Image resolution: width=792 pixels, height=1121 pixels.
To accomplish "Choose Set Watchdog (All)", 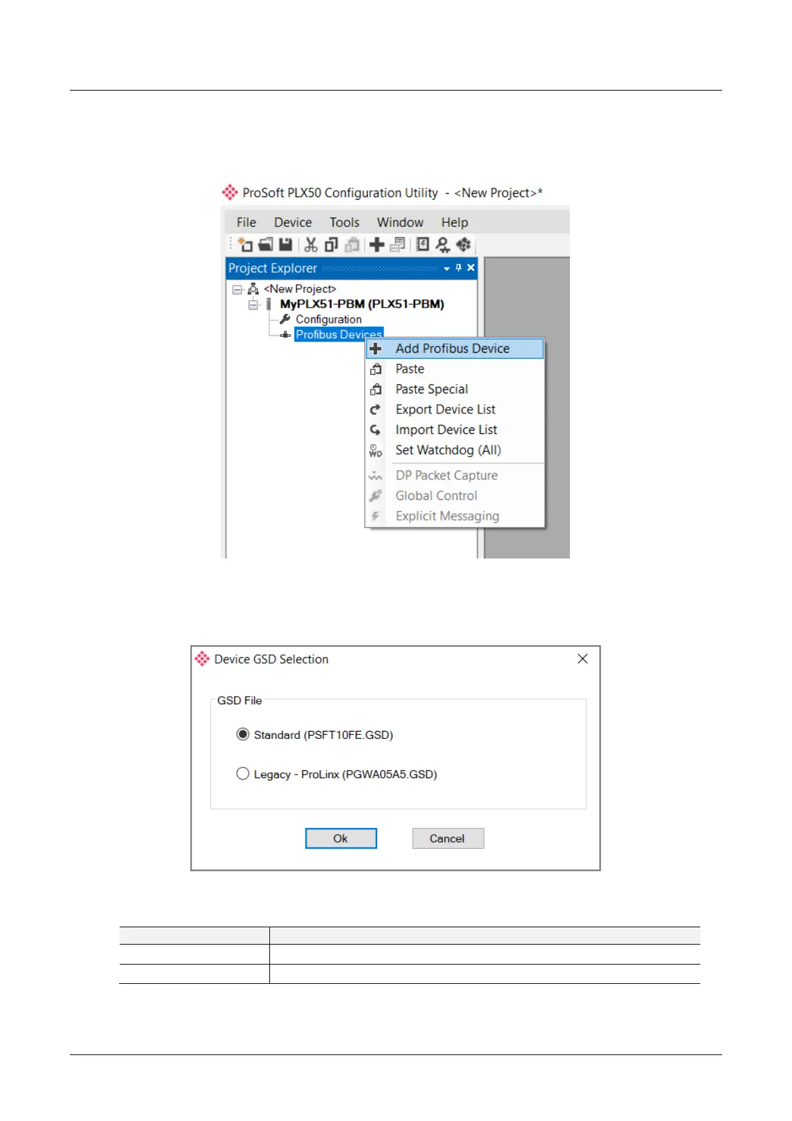I will (x=455, y=451).
